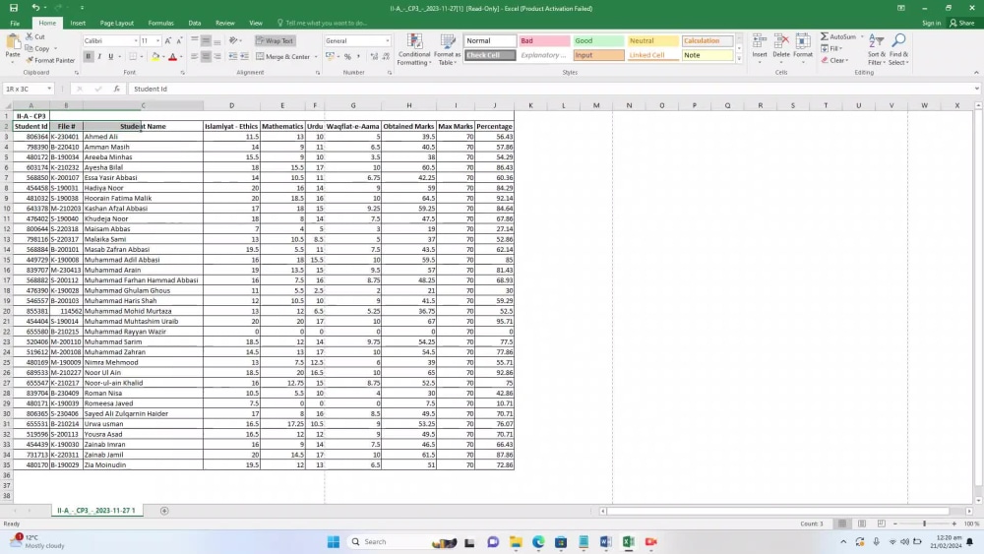984x554 pixels.
Task: Click the red font color button
Action: 172,56
